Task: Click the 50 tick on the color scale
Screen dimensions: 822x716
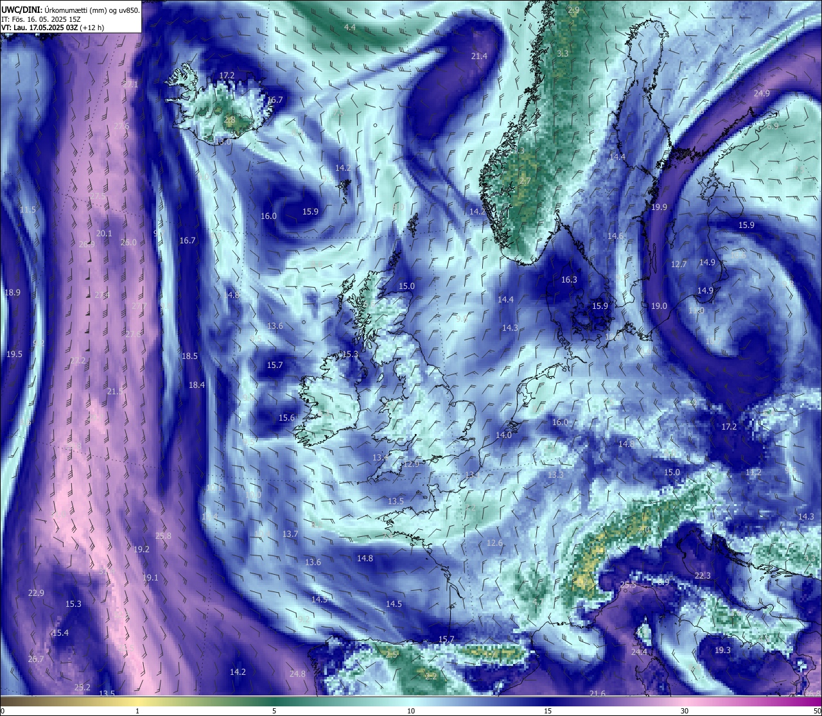Action: [817, 711]
